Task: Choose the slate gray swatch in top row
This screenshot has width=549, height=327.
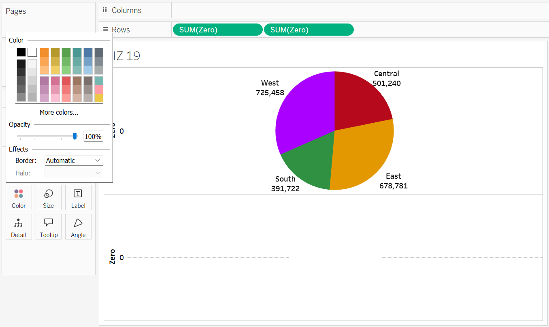Action: pos(99,52)
